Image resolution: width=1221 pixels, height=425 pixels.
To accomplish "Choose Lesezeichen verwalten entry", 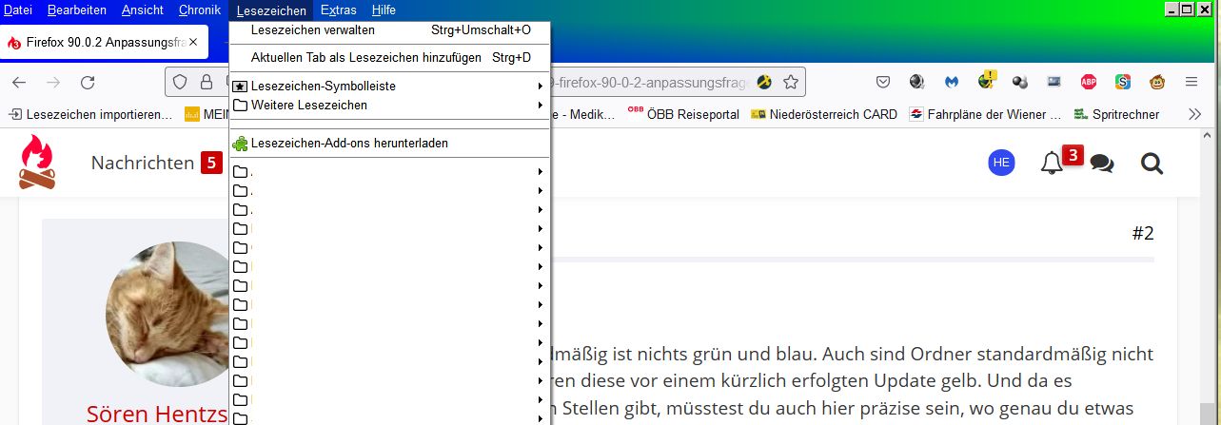I will click(x=390, y=30).
